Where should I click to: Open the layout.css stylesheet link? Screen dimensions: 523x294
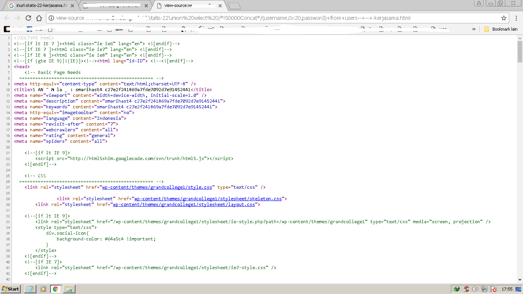click(184, 204)
